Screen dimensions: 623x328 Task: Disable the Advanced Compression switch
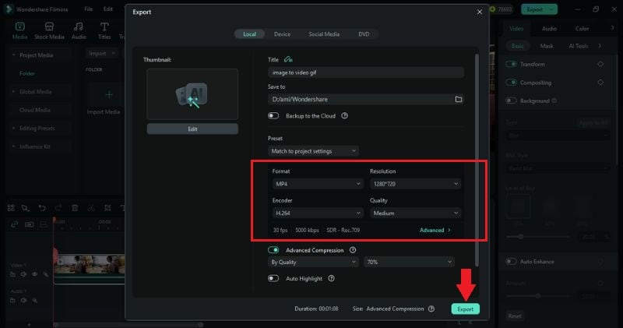coord(273,250)
